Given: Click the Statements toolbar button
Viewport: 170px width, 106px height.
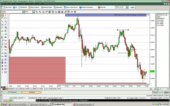Looking at the screenshot, I should pos(58,7).
